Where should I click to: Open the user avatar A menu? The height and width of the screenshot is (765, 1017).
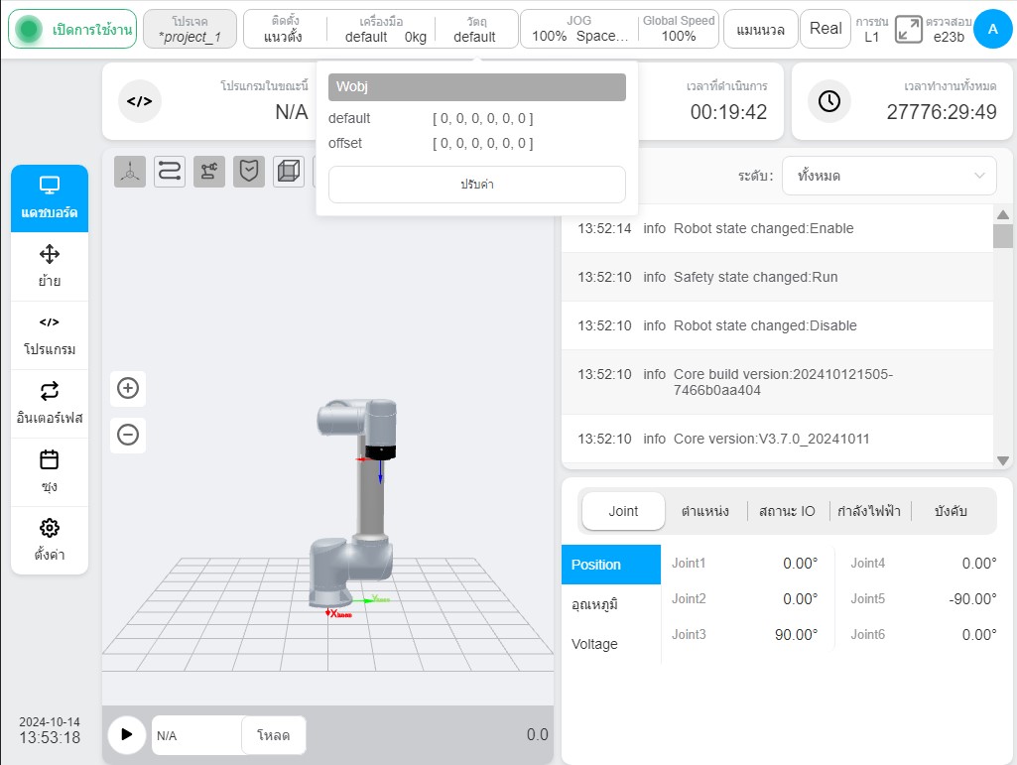(x=993, y=29)
